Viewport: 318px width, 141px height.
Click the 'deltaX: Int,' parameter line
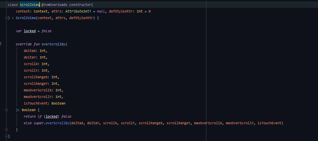click(x=35, y=51)
